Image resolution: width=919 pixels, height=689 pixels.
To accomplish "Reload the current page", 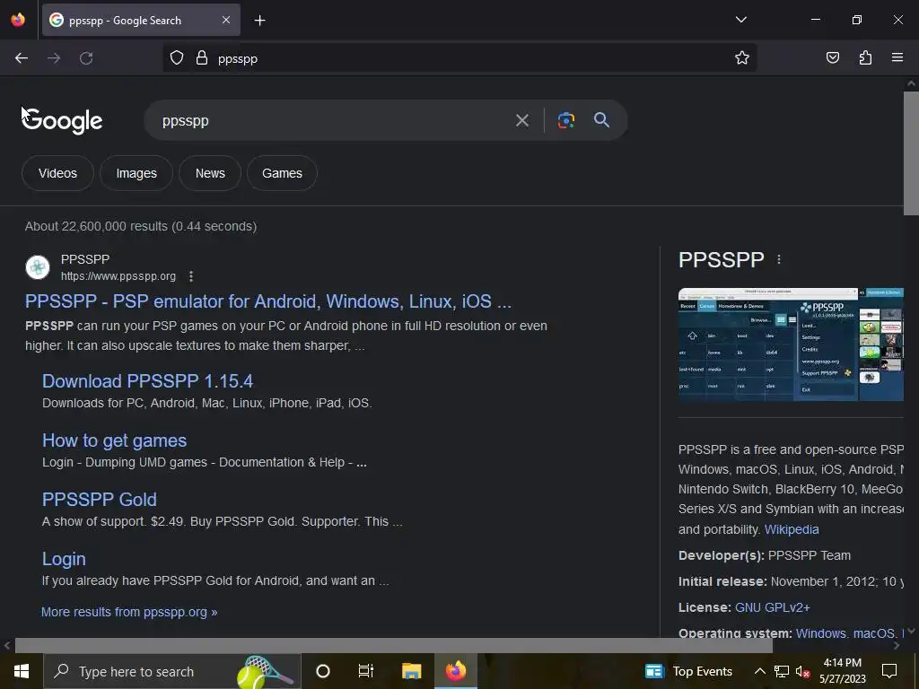I will [86, 58].
